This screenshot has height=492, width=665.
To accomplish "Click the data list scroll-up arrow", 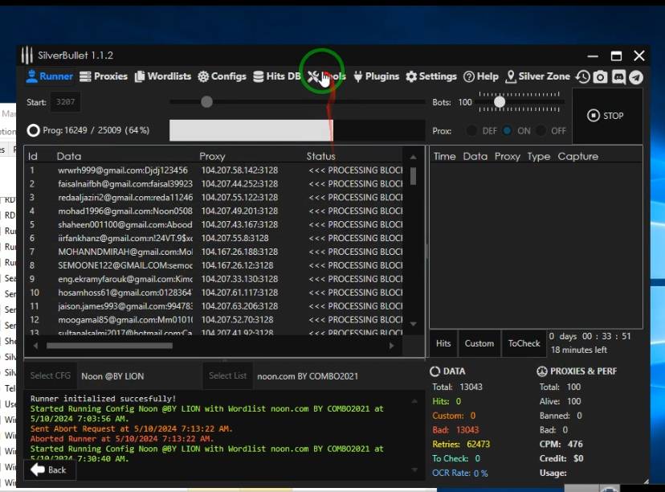I will pyautogui.click(x=413, y=157).
